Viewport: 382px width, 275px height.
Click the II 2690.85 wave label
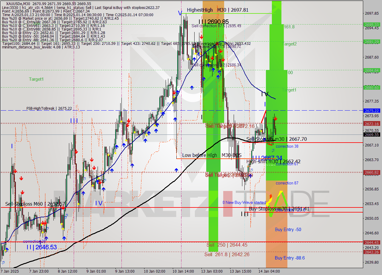pos(214,22)
